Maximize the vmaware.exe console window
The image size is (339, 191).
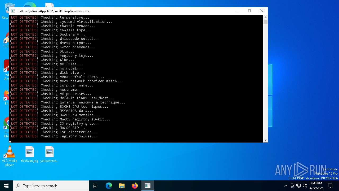[x=249, y=11]
